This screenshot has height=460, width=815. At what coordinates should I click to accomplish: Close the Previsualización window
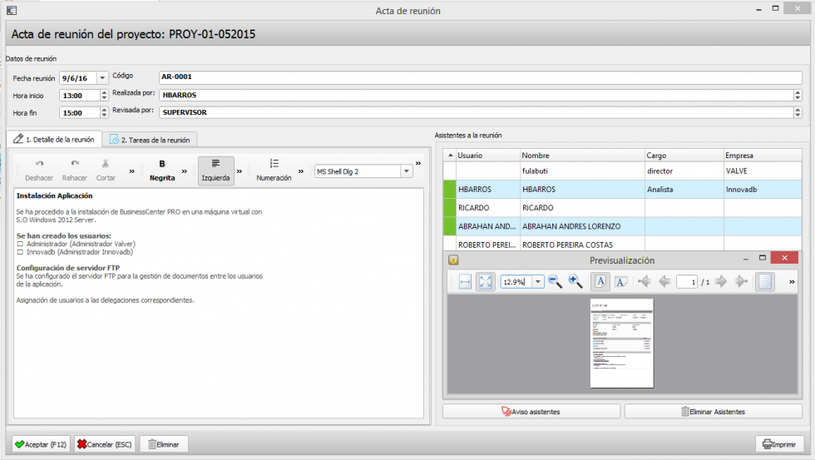point(784,258)
